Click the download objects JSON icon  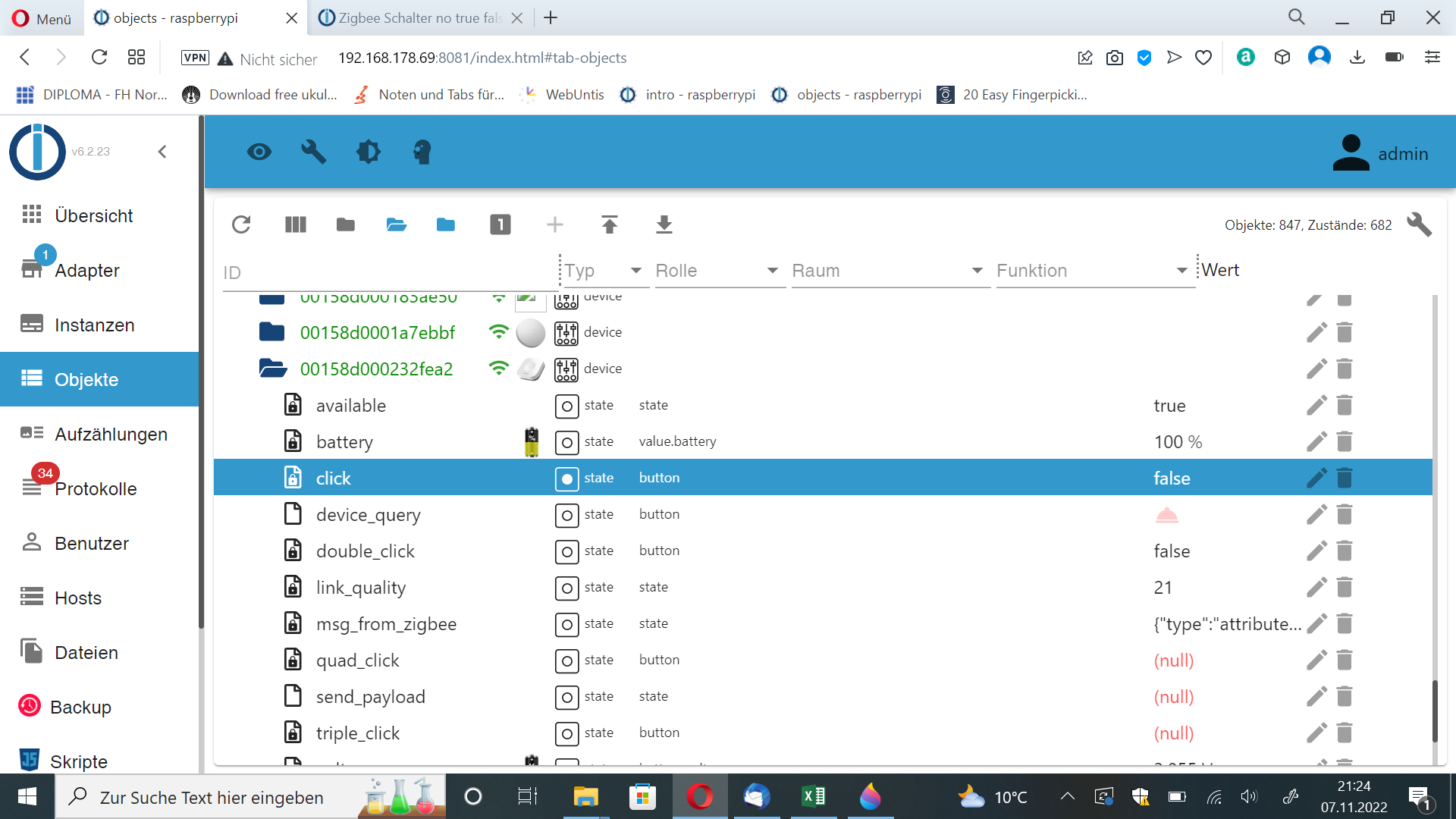pyautogui.click(x=664, y=224)
